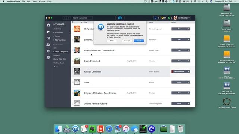Open dropdown arrow for Delicious Install button
The width and height of the screenshot is (239, 134).
click(x=189, y=103)
